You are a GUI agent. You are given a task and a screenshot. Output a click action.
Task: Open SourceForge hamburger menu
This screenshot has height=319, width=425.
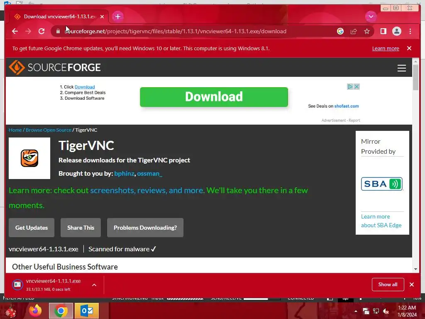point(401,68)
